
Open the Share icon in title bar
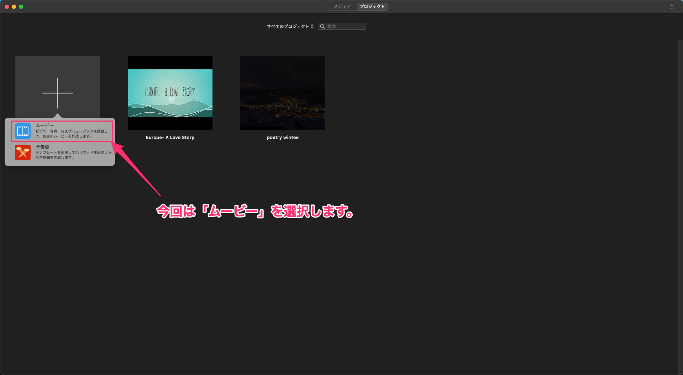click(671, 7)
